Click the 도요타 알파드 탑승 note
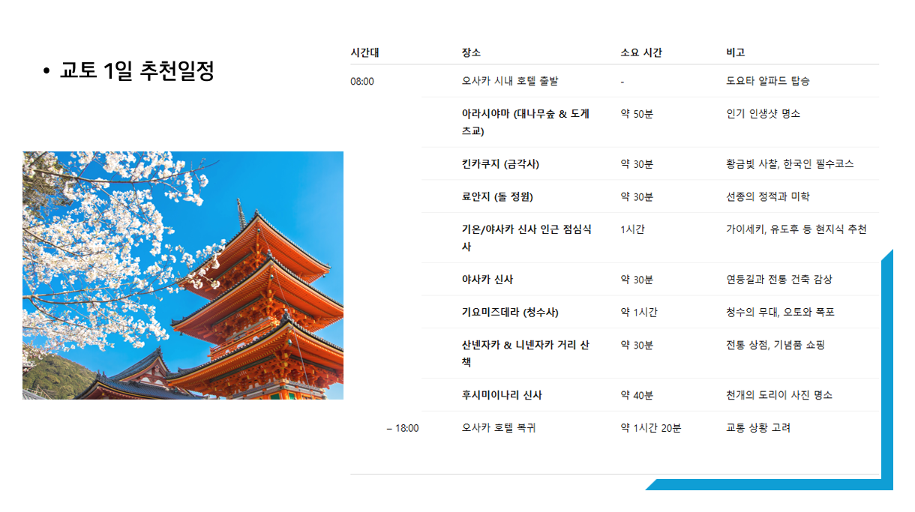This screenshot has height=512, width=915. click(767, 81)
